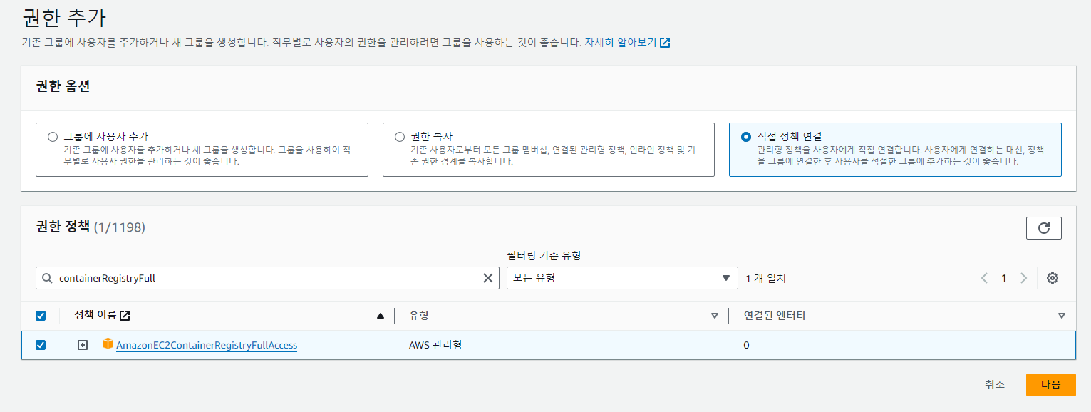Image resolution: width=1091 pixels, height=412 pixels.
Task: Open the AmazonEC2ContainerRegistryFullAccess policy link
Action: pos(207,345)
